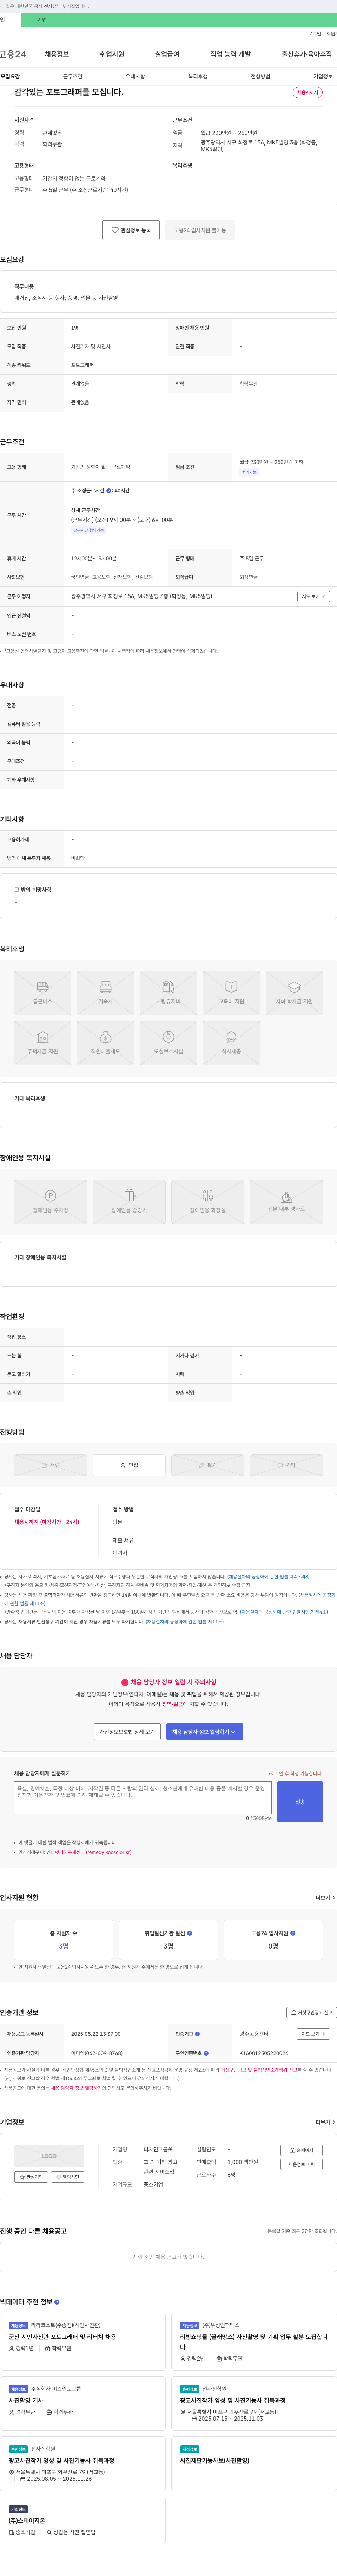Select 요양보호시설 care facility icon
Viewport: 337px width, 2576px height.
pyautogui.click(x=168, y=1042)
